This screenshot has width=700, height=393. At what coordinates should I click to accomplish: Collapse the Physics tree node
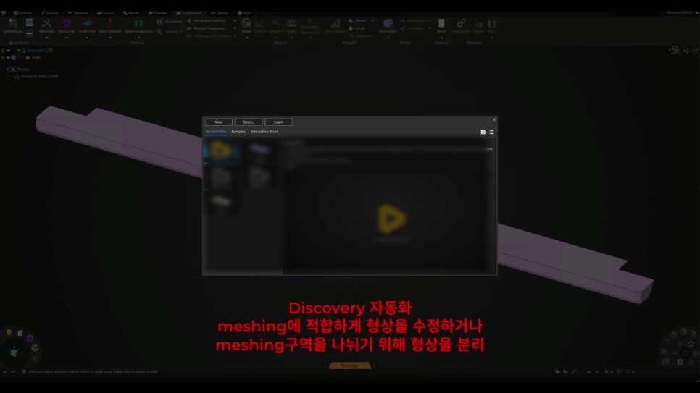(x=7, y=69)
